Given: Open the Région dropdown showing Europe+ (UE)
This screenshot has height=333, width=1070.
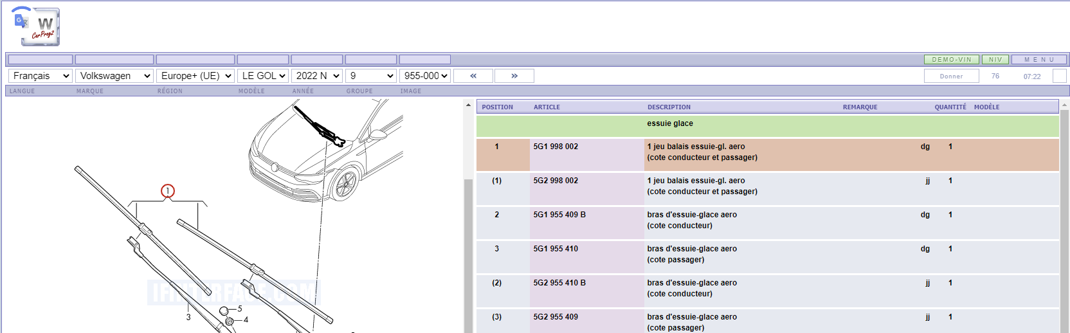Looking at the screenshot, I should pyautogui.click(x=195, y=76).
